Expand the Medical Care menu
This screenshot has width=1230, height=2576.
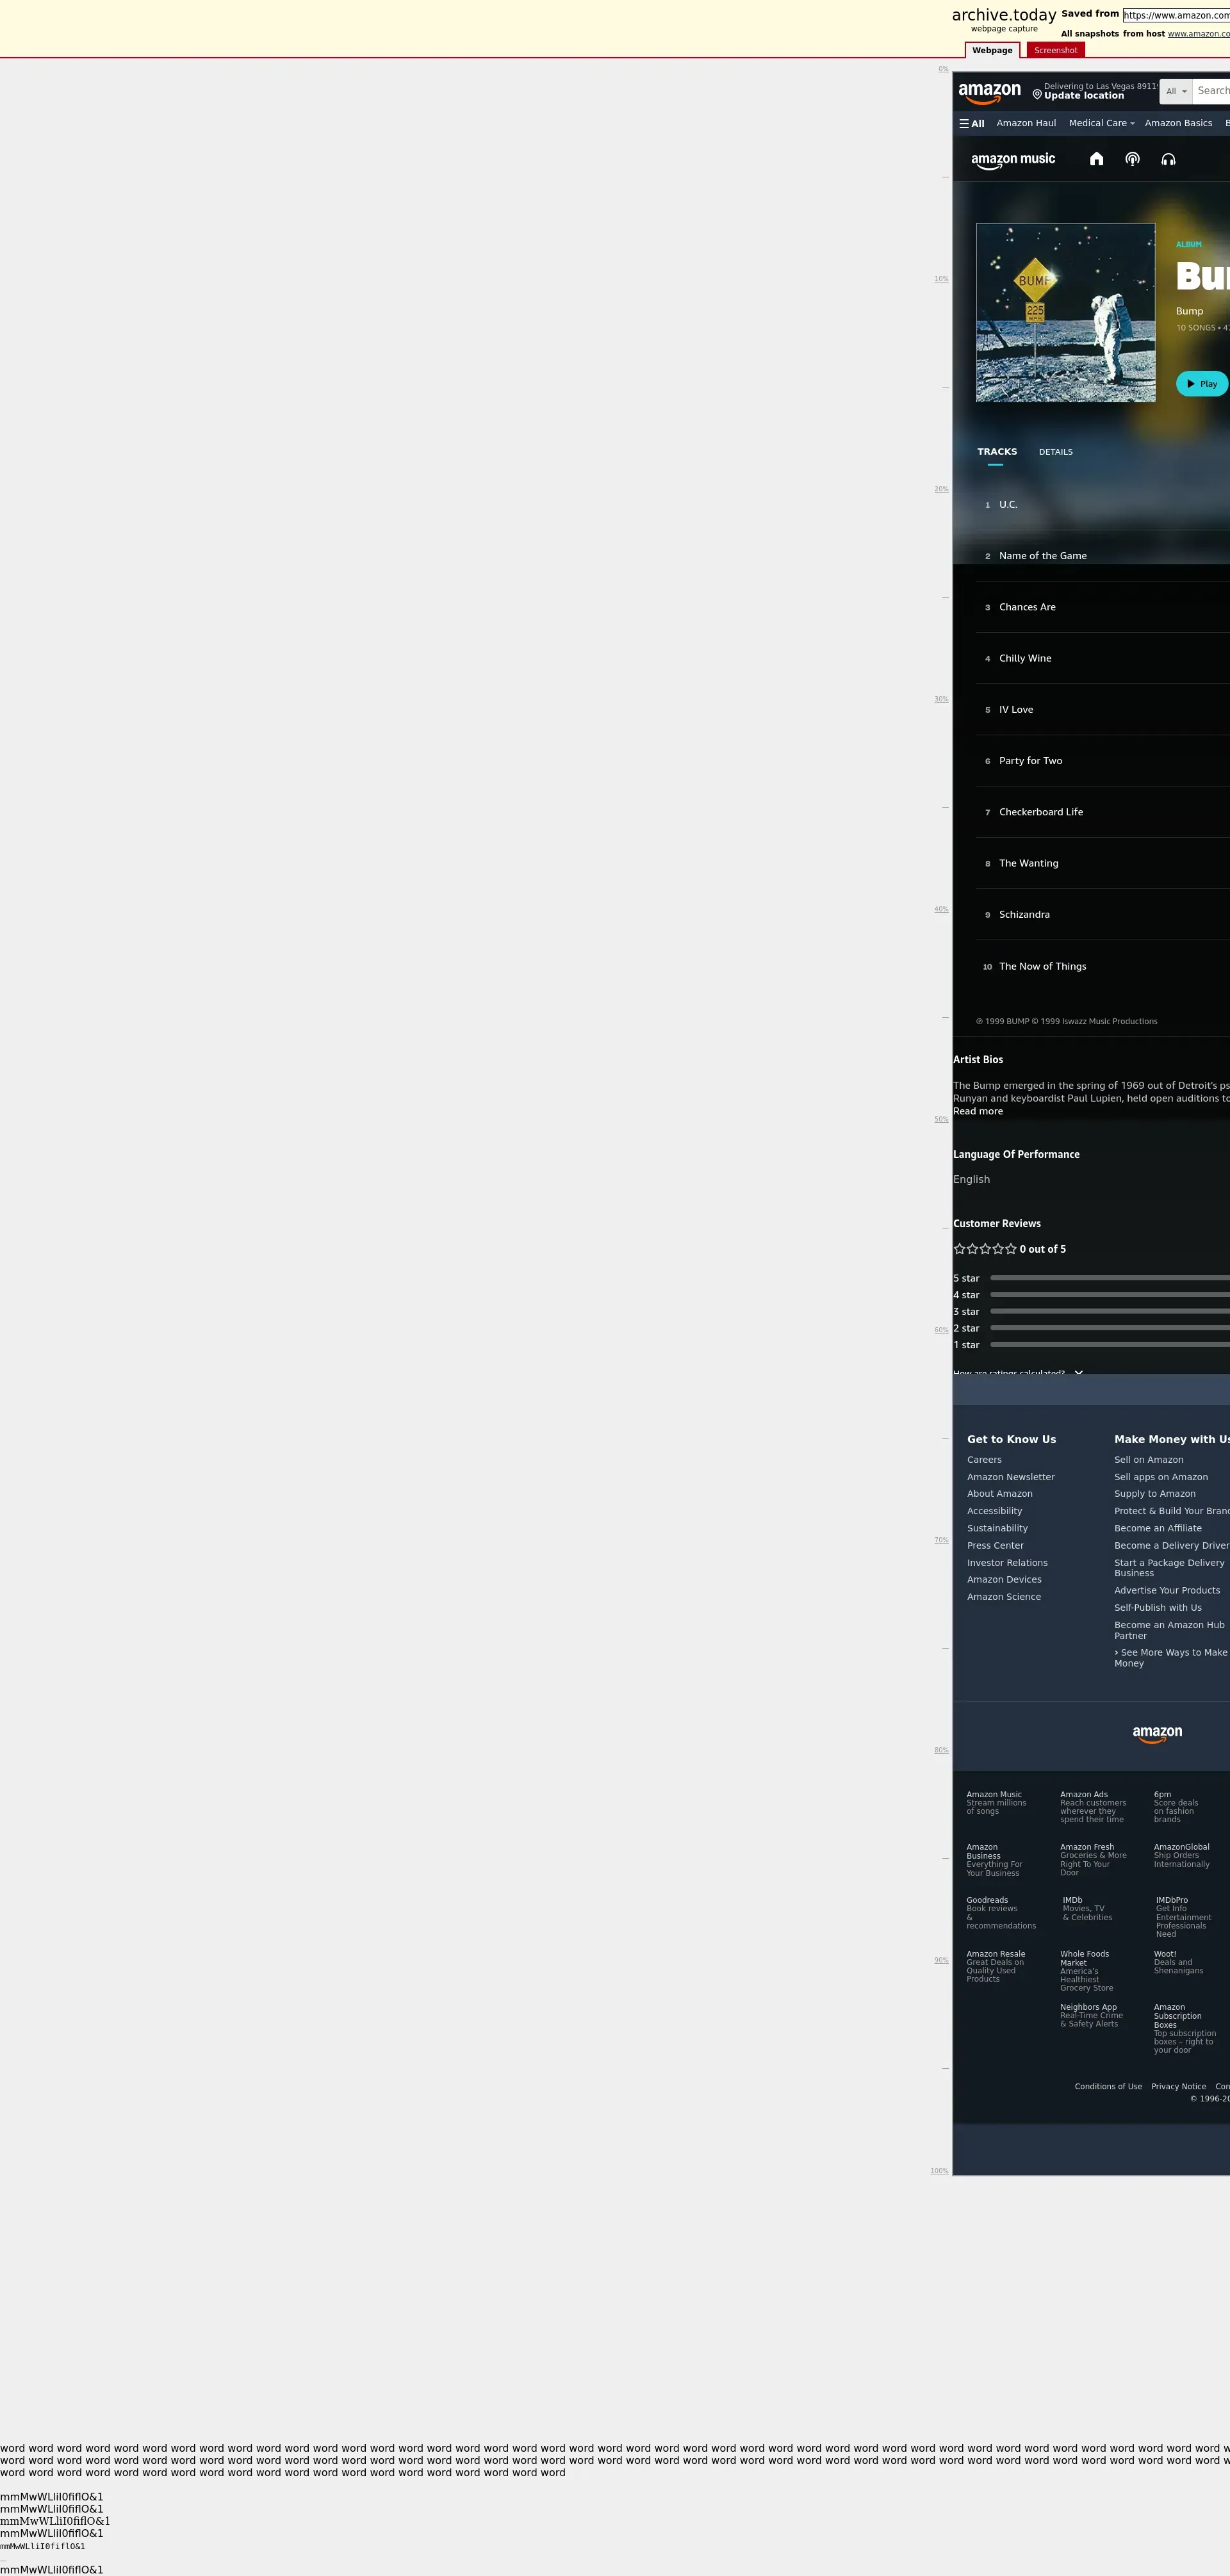1101,124
